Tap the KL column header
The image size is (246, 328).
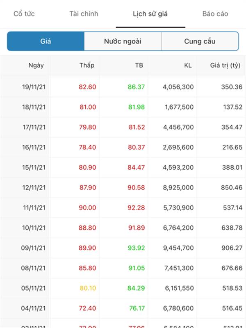click(188, 65)
